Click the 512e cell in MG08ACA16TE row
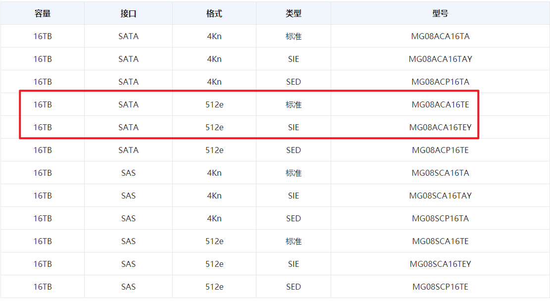This screenshot has height=302, width=550. pyautogui.click(x=214, y=104)
